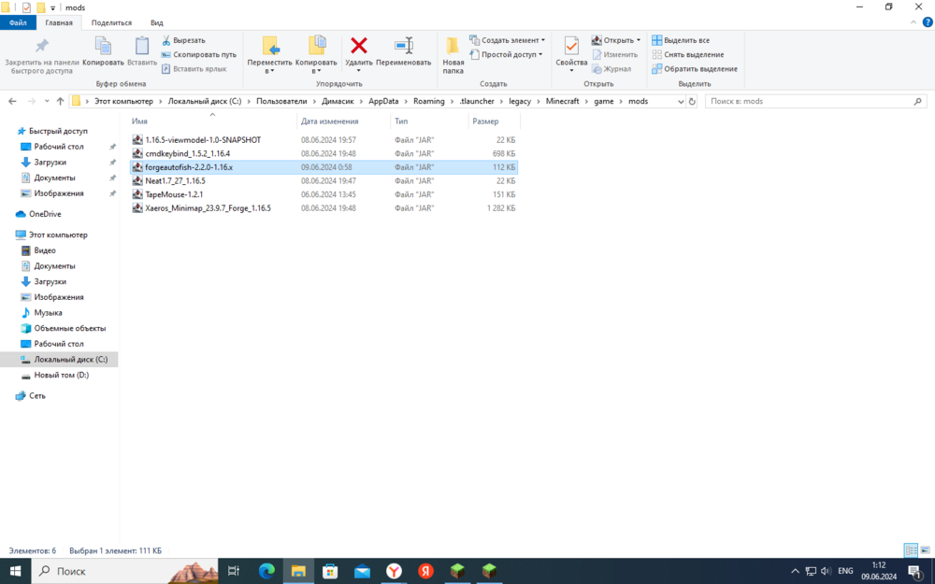Open Простой доступ dropdown
Screen dimensions: 935x584
[506, 55]
